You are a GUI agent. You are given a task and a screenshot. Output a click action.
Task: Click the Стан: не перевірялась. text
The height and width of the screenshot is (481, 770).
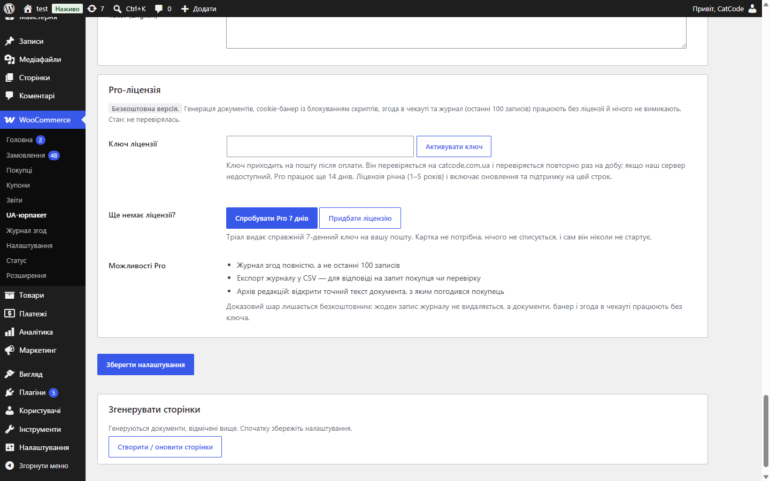(x=144, y=119)
